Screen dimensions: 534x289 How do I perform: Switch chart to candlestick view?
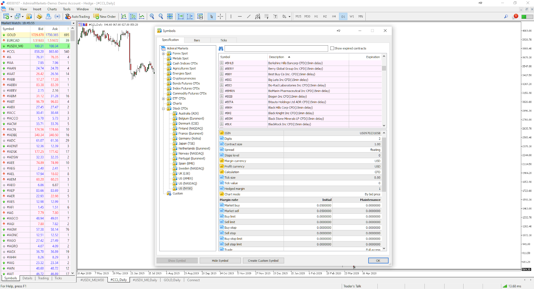point(133,16)
